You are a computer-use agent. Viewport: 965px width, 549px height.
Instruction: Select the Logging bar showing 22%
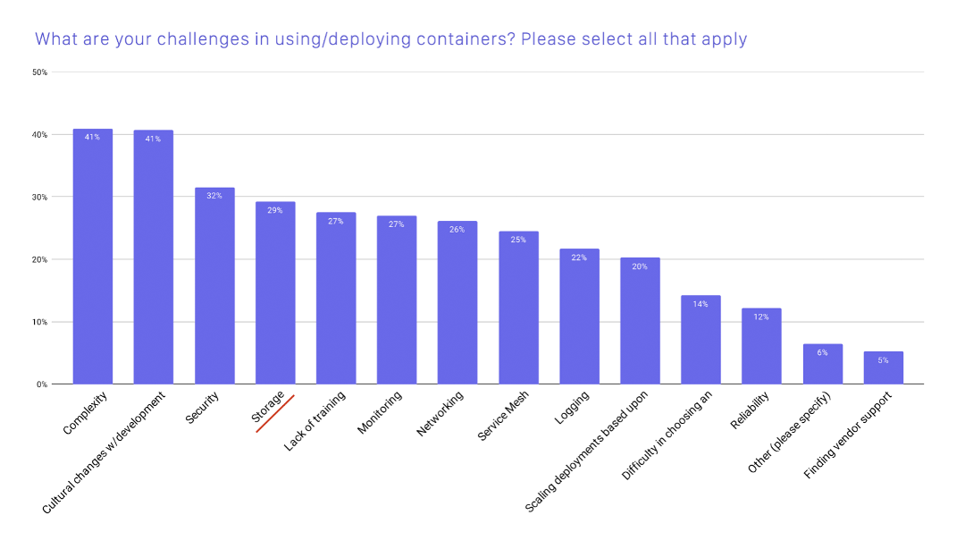tap(579, 317)
